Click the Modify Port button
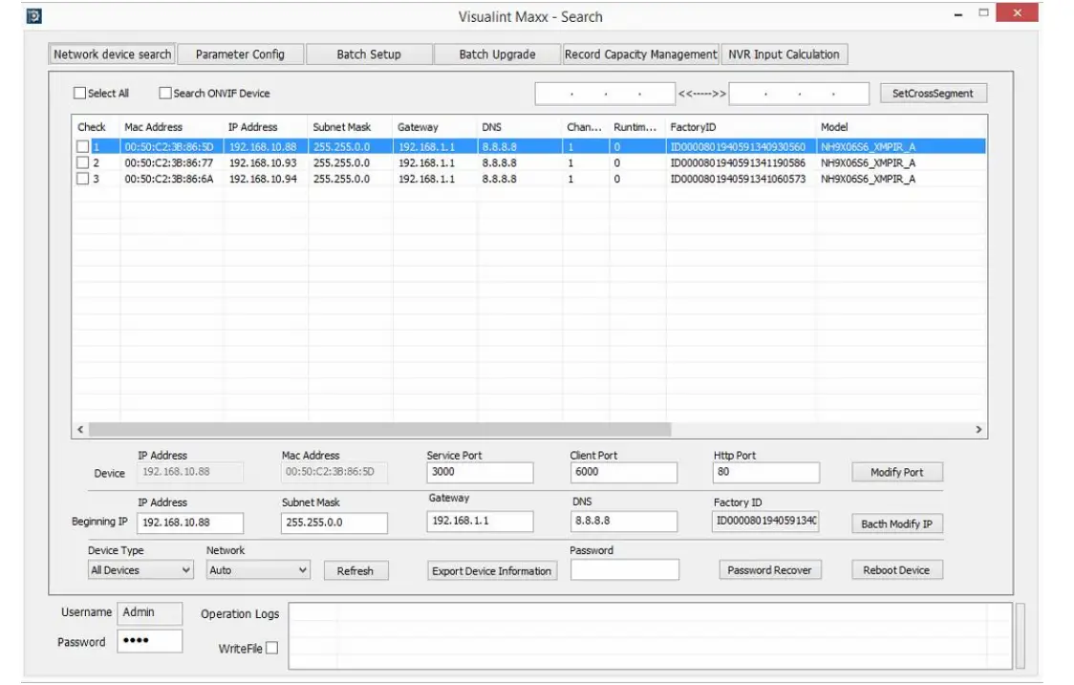 pyautogui.click(x=897, y=472)
